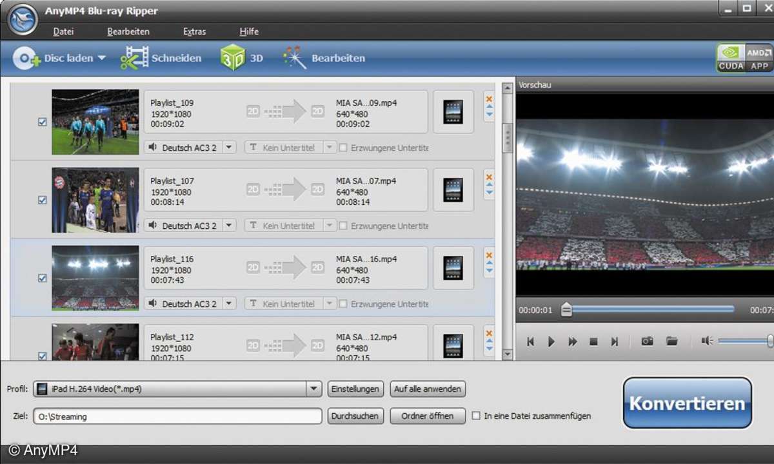Image resolution: width=774 pixels, height=464 pixels.
Task: Open the Hilfe menu
Action: click(249, 31)
